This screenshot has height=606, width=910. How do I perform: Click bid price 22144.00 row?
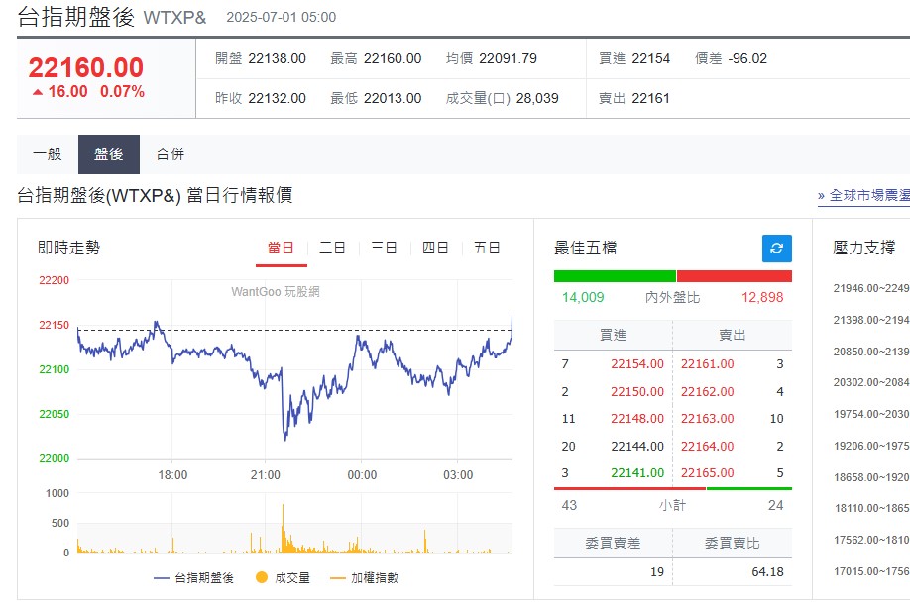tap(636, 447)
